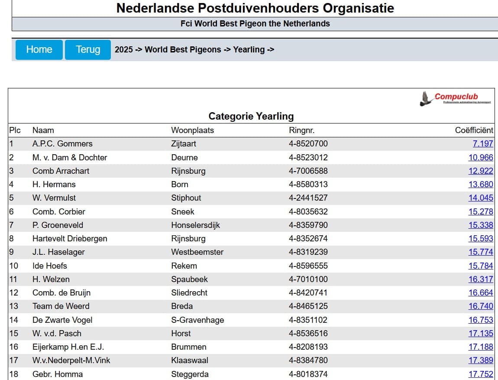Select coefficient link 15.278

[x=480, y=212]
